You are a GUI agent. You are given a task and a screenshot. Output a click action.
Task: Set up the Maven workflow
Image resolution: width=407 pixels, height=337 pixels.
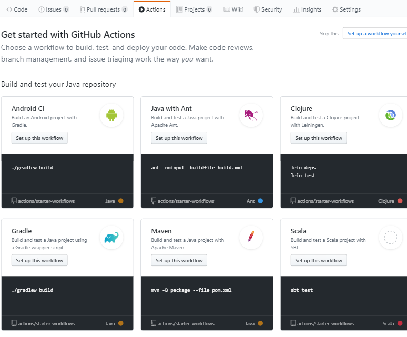coord(179,260)
